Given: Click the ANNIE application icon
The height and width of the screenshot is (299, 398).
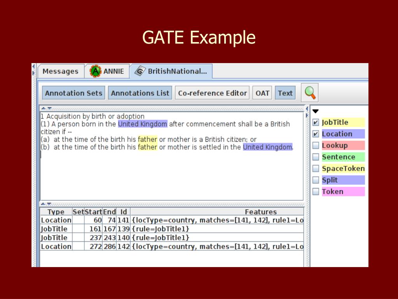Looking at the screenshot, I should coord(96,71).
